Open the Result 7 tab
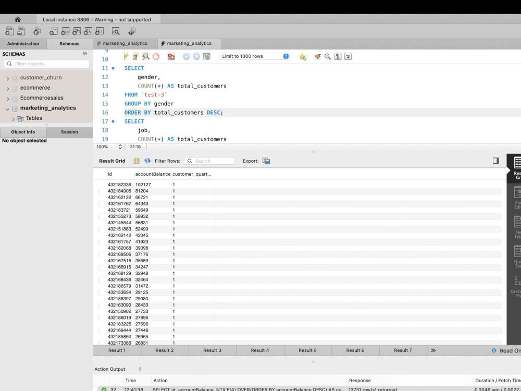The height and width of the screenshot is (391, 521). [x=403, y=350]
